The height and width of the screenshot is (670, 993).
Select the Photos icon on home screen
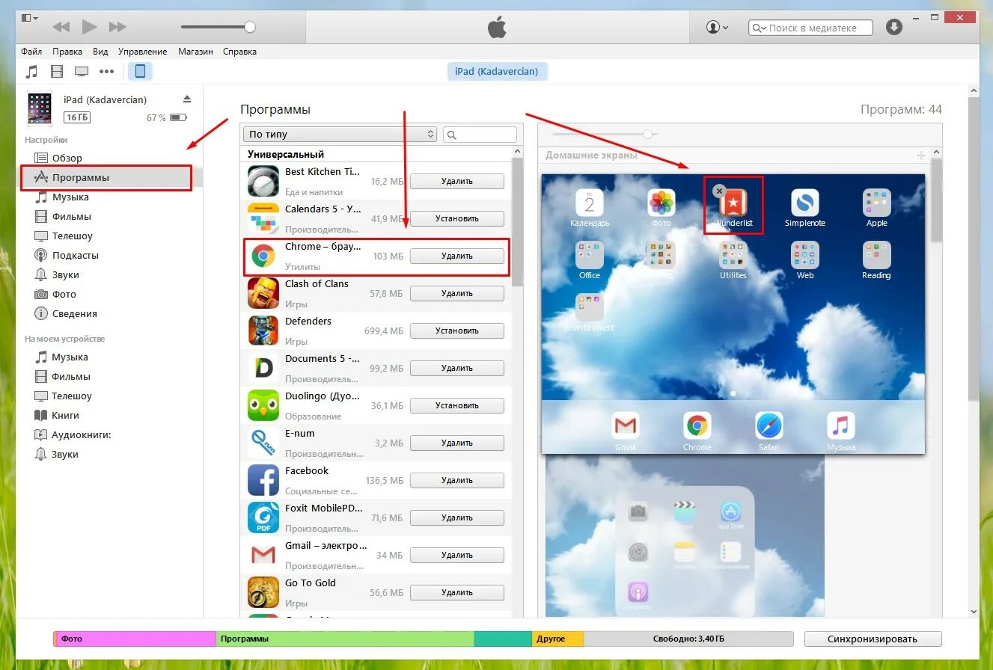pyautogui.click(x=662, y=203)
